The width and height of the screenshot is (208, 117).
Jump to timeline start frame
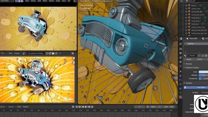77,107
